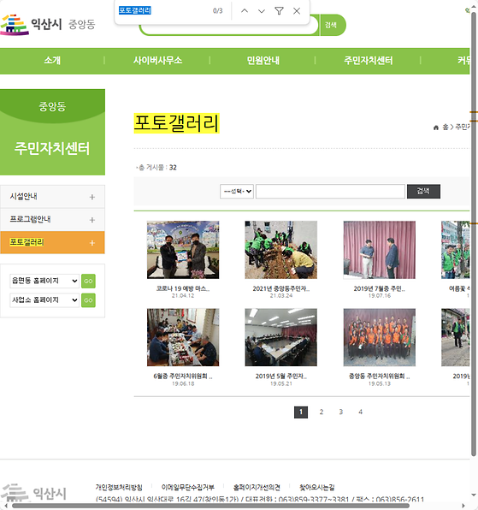478x510 pixels.
Task: Open the 읍면동 홈페이지 dropdown
Action: tap(44, 281)
